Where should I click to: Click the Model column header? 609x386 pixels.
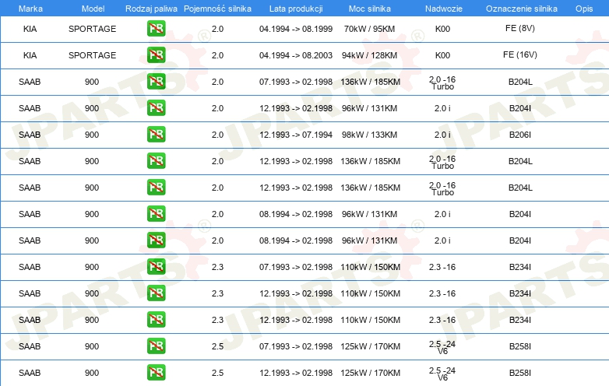coord(93,9)
